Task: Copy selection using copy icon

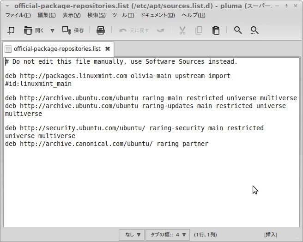Action: (x=199, y=30)
